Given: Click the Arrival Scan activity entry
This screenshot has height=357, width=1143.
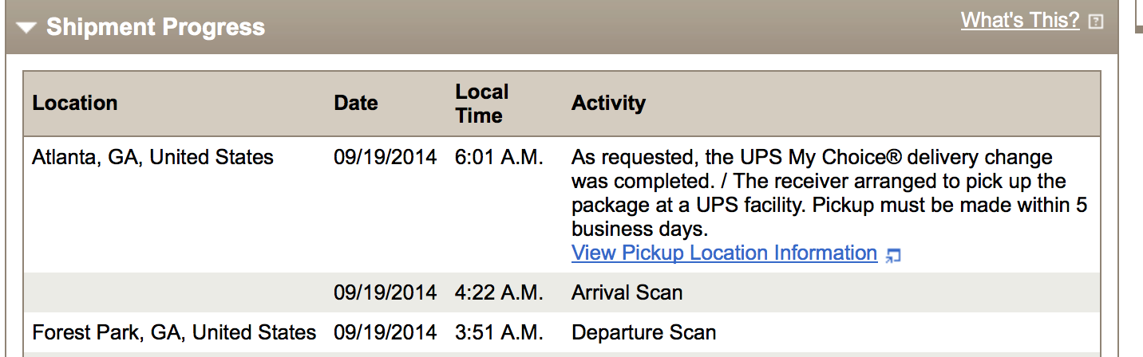Looking at the screenshot, I should pyautogui.click(x=627, y=292).
